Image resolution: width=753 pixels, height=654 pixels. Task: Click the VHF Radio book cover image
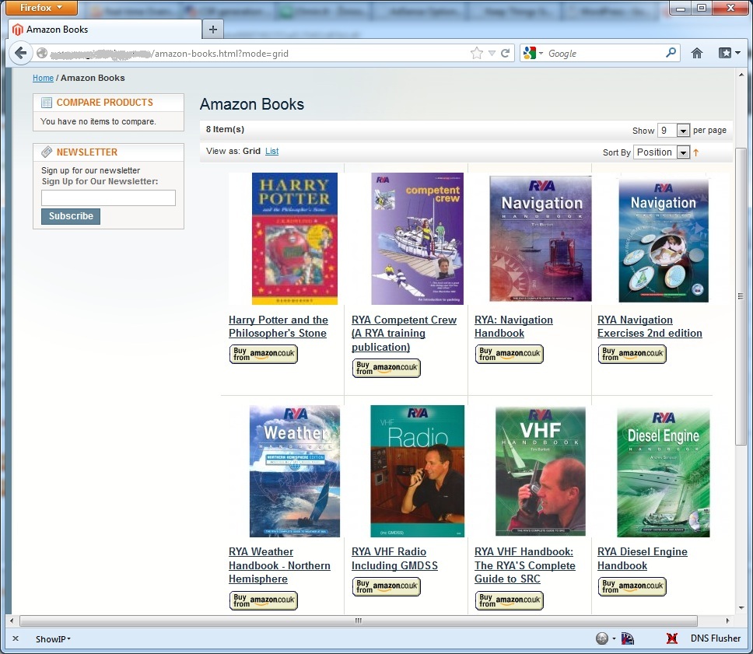tap(417, 471)
